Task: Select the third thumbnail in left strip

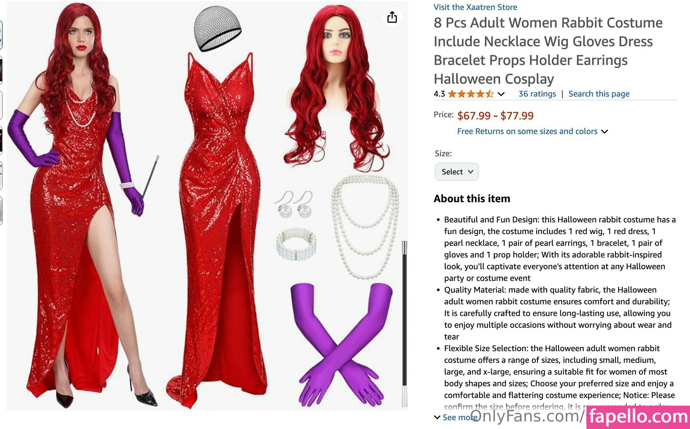Action: (1, 105)
